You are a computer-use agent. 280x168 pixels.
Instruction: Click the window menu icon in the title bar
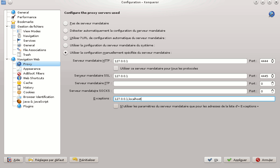pyautogui.click(x=4, y=2)
